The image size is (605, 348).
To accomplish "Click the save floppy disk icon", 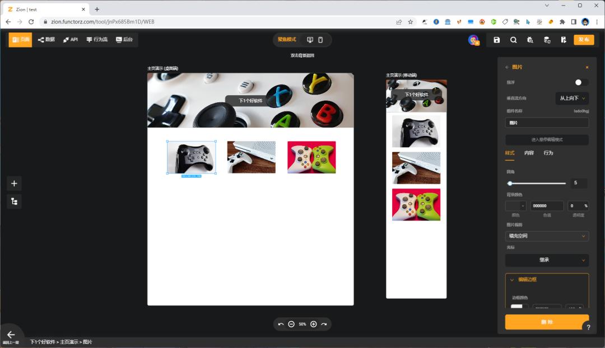I will pyautogui.click(x=496, y=40).
